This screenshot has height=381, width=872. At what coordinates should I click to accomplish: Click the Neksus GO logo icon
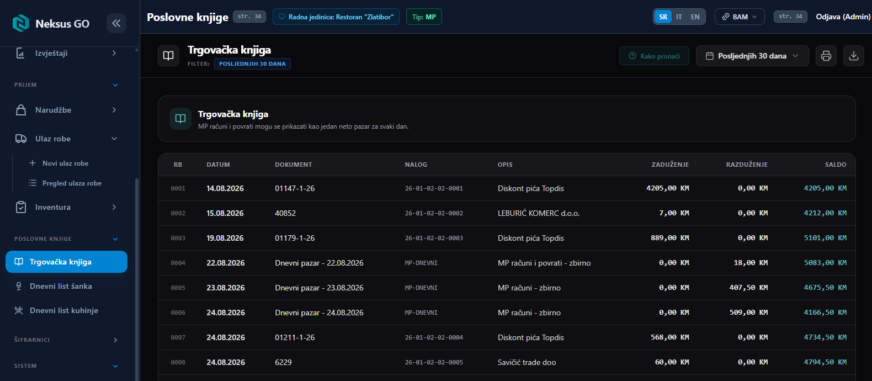pyautogui.click(x=21, y=23)
